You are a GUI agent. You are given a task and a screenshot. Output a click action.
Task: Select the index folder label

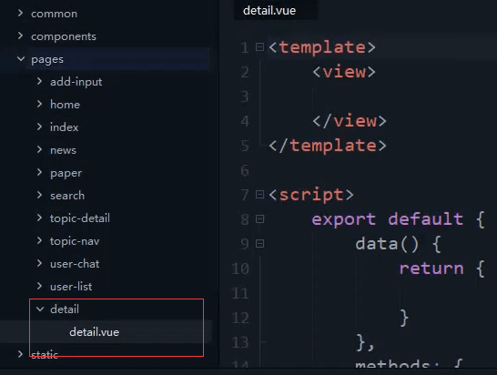point(64,127)
